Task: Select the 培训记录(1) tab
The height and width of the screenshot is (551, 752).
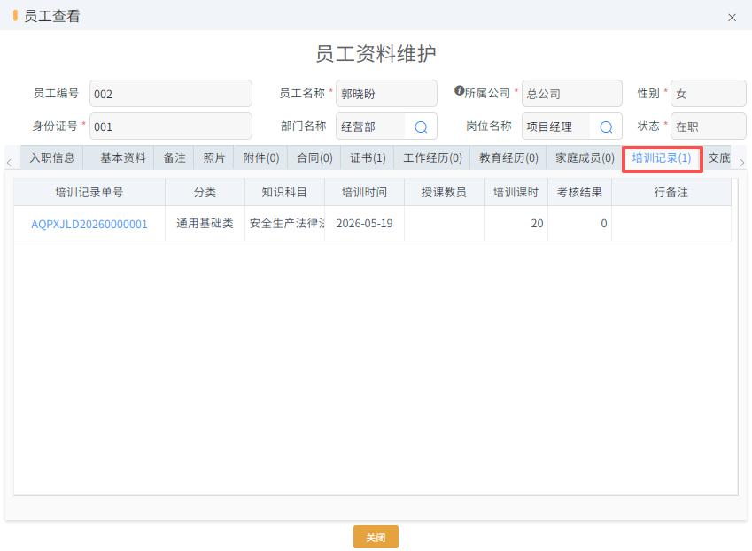Action: tap(662, 159)
